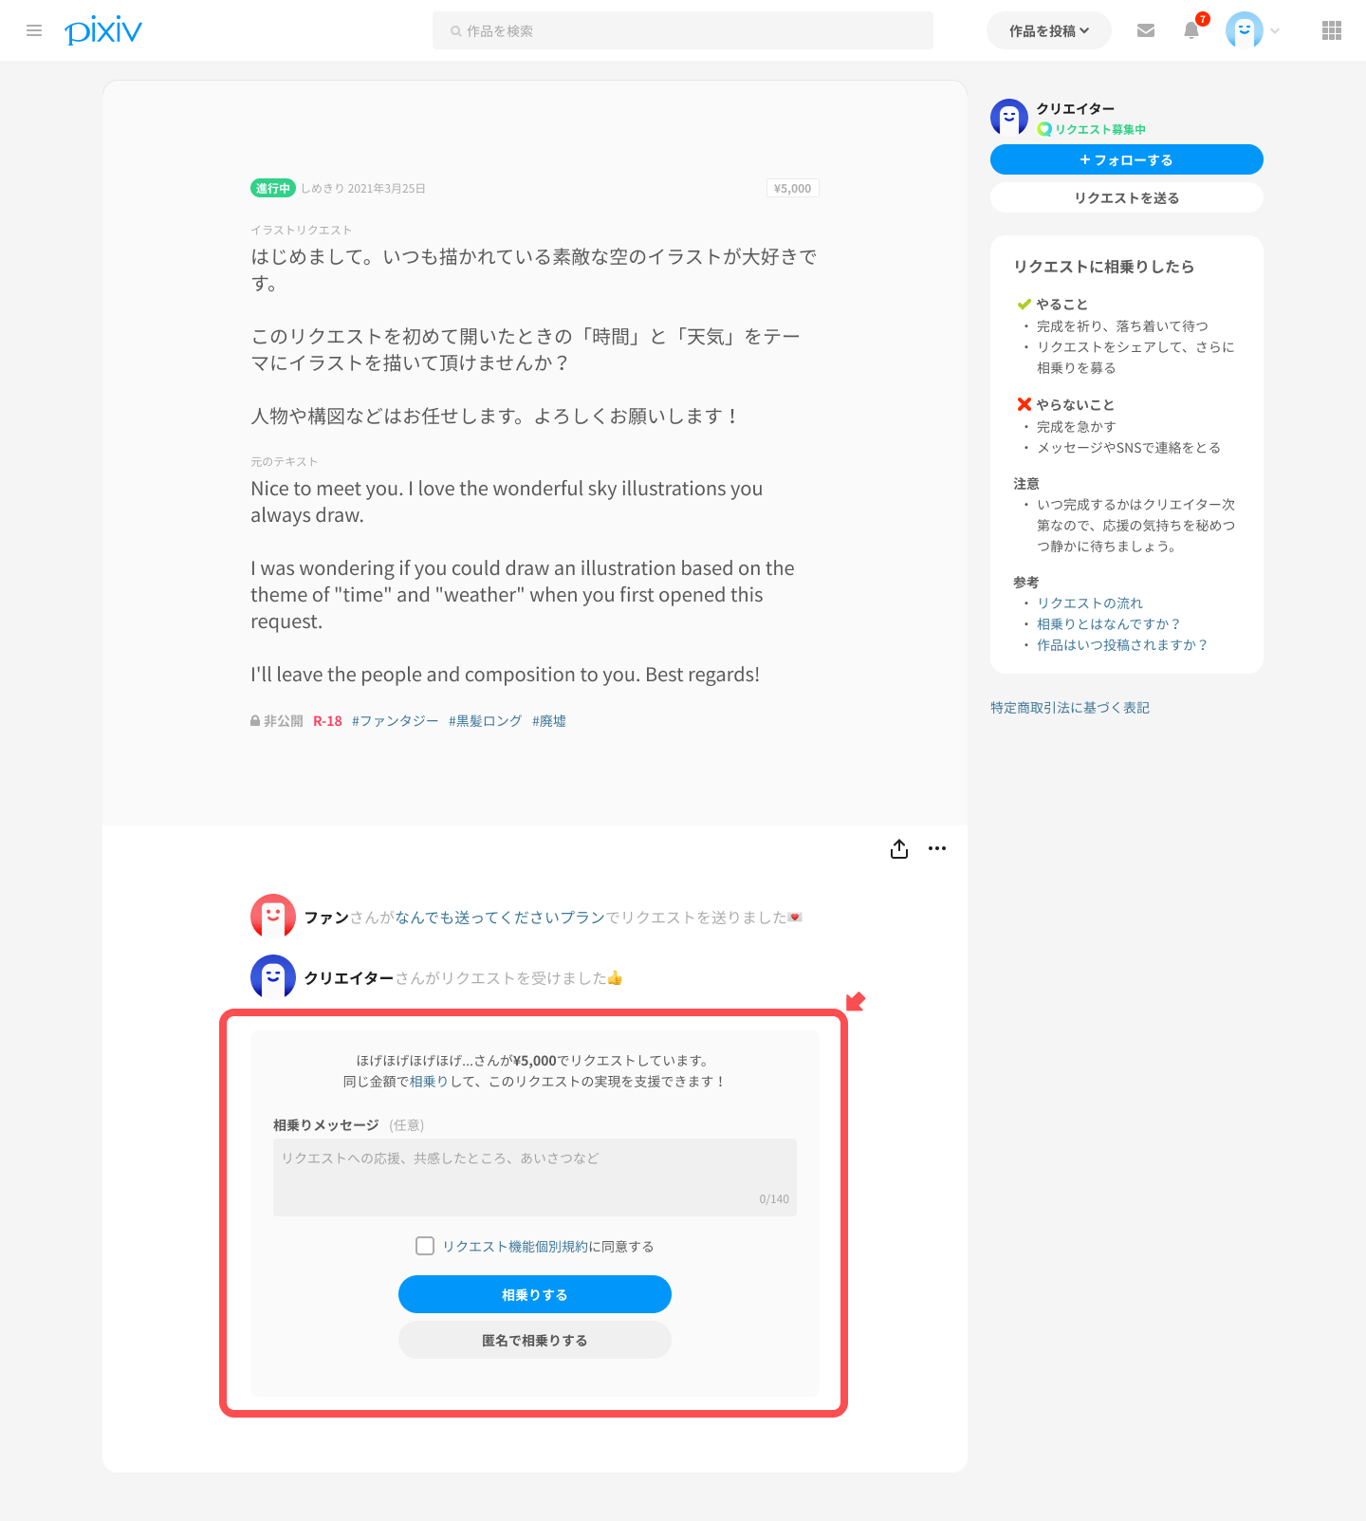Click the 作品を検索 search field
1366x1521 pixels.
pos(683,30)
